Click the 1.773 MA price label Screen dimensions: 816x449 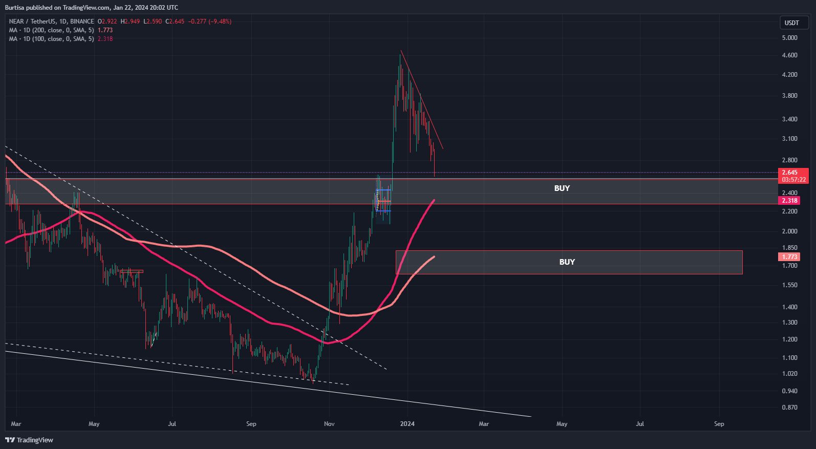point(789,257)
